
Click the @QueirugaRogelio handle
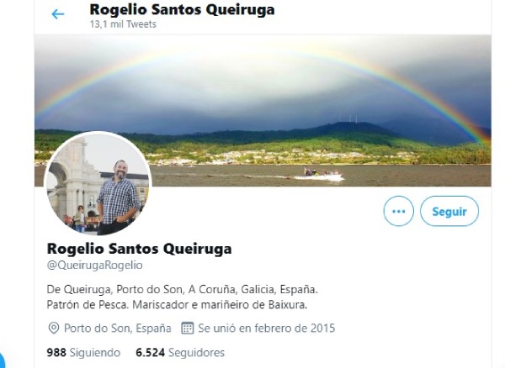click(x=94, y=265)
